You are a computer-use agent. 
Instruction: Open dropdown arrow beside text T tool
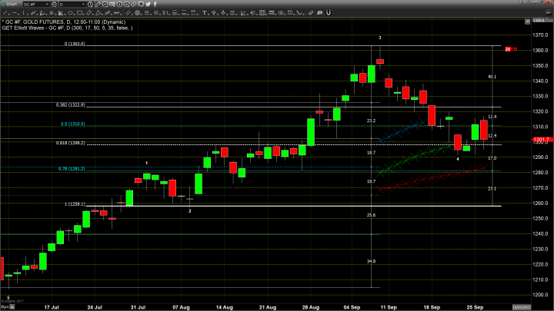208,15
